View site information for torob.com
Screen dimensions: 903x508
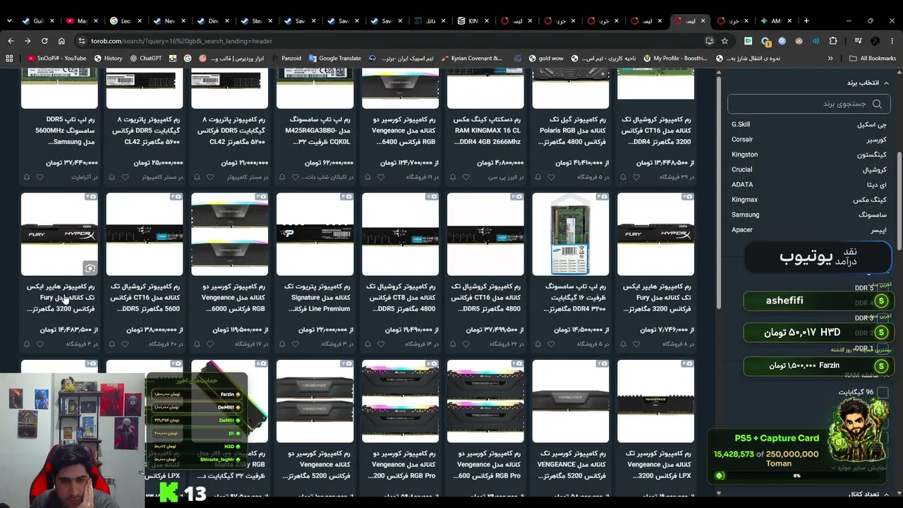point(82,41)
